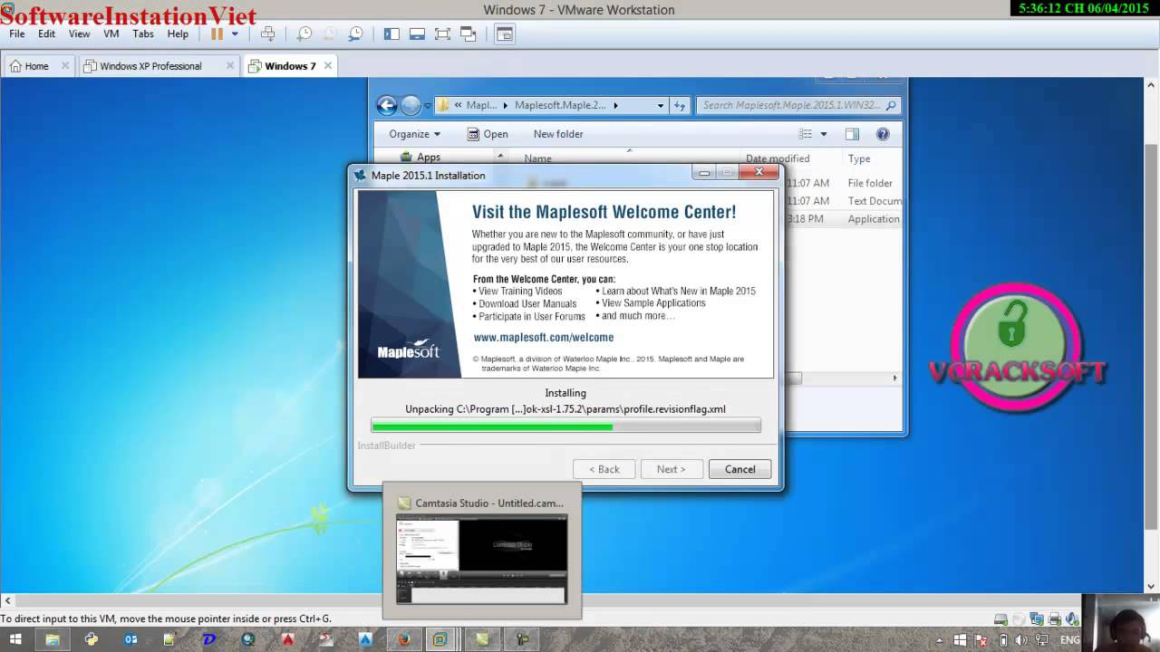Click the left arrow of VMware horizontal scrollbar

7,600
